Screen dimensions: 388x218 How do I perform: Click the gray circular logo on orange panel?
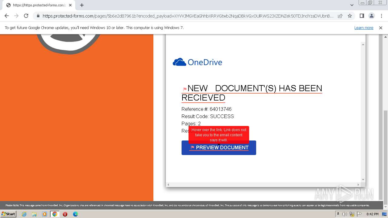point(70,44)
